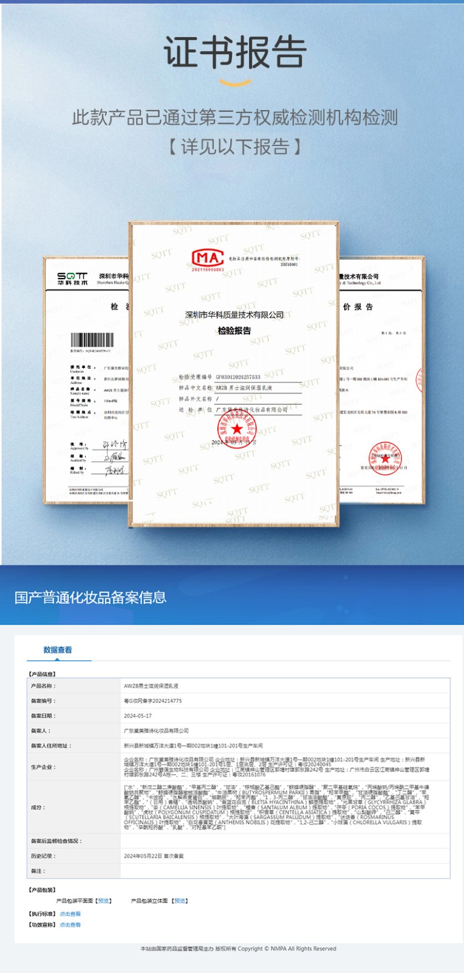
Task: Click the barcode on the left certificate
Action: [92, 340]
